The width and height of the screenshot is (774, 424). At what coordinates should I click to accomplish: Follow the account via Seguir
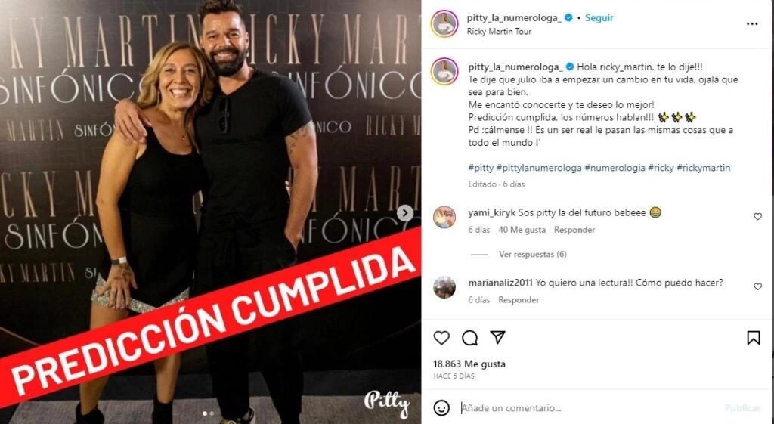[599, 18]
